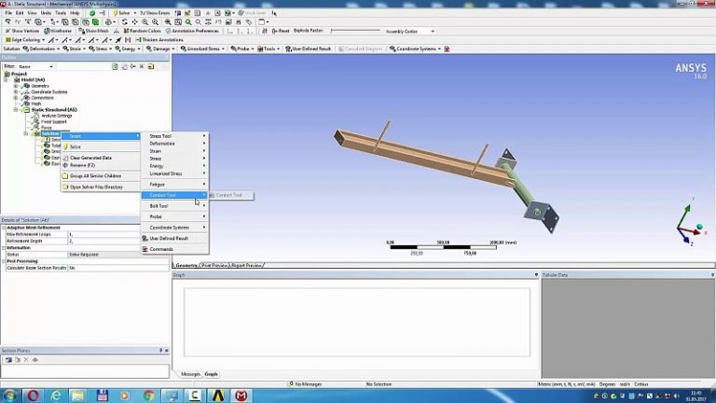Toggle Show Vertices in the toolbar
The height and width of the screenshot is (403, 716).
tap(22, 31)
